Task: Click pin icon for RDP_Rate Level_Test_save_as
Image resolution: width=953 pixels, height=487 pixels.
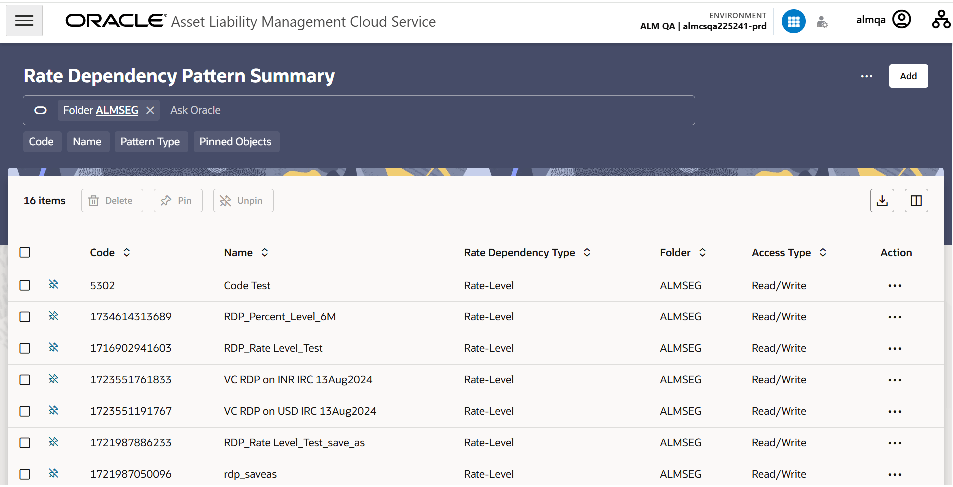Action: 54,442
